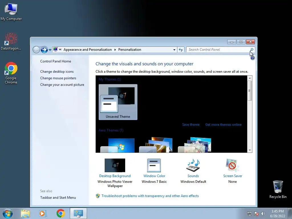Click the search magnifier icon
This screenshot has height=219, width=292.
click(252, 50)
